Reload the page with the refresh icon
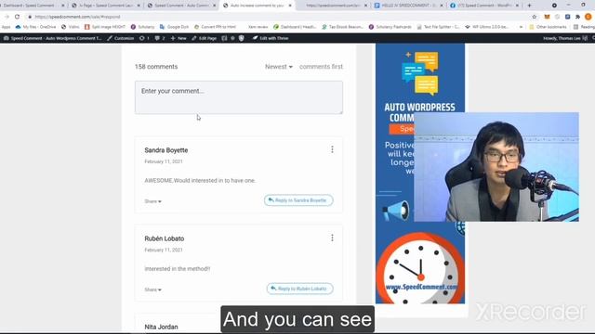Screen dimensions: 595x334 (17, 17)
